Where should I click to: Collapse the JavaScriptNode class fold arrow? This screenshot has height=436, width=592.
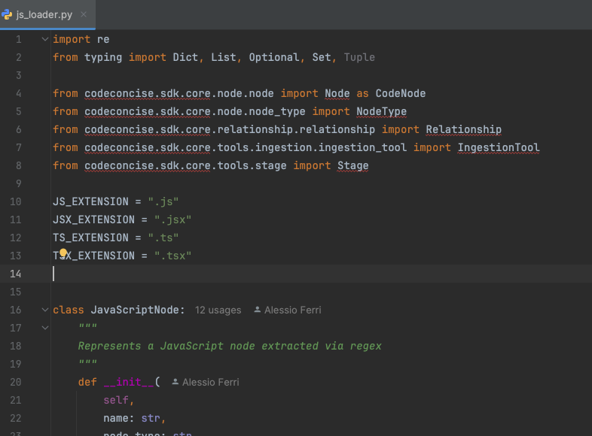pyautogui.click(x=45, y=310)
